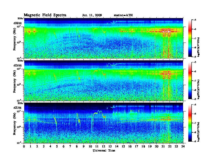This screenshot has width=218, height=168.
Task: Click hour tick label 3 on time axis
Action: (44, 147)
